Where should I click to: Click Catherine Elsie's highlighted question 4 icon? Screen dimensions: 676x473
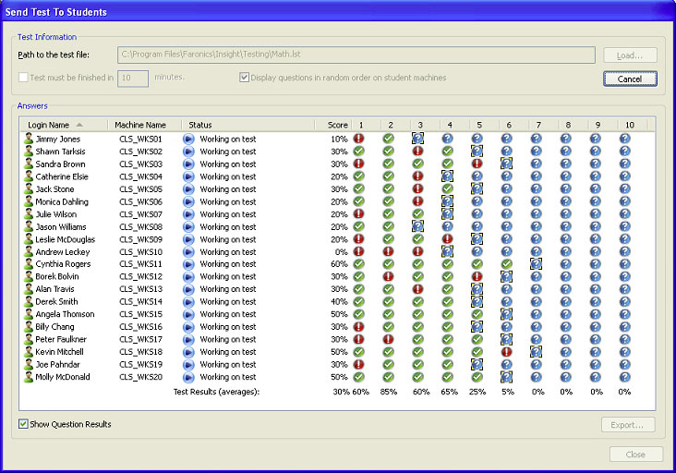click(448, 176)
